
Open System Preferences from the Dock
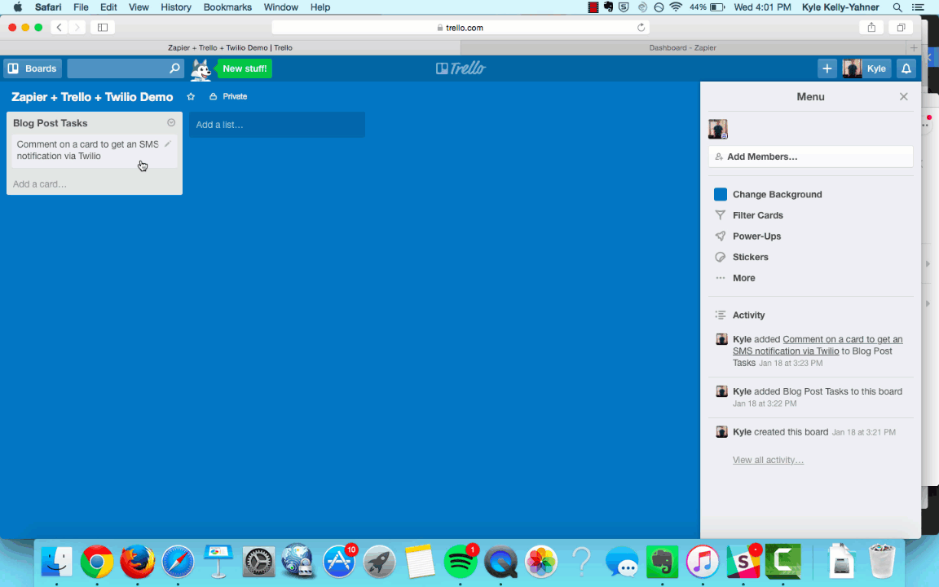coord(258,562)
